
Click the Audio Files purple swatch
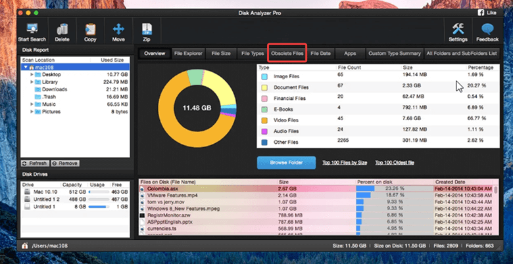(264, 131)
